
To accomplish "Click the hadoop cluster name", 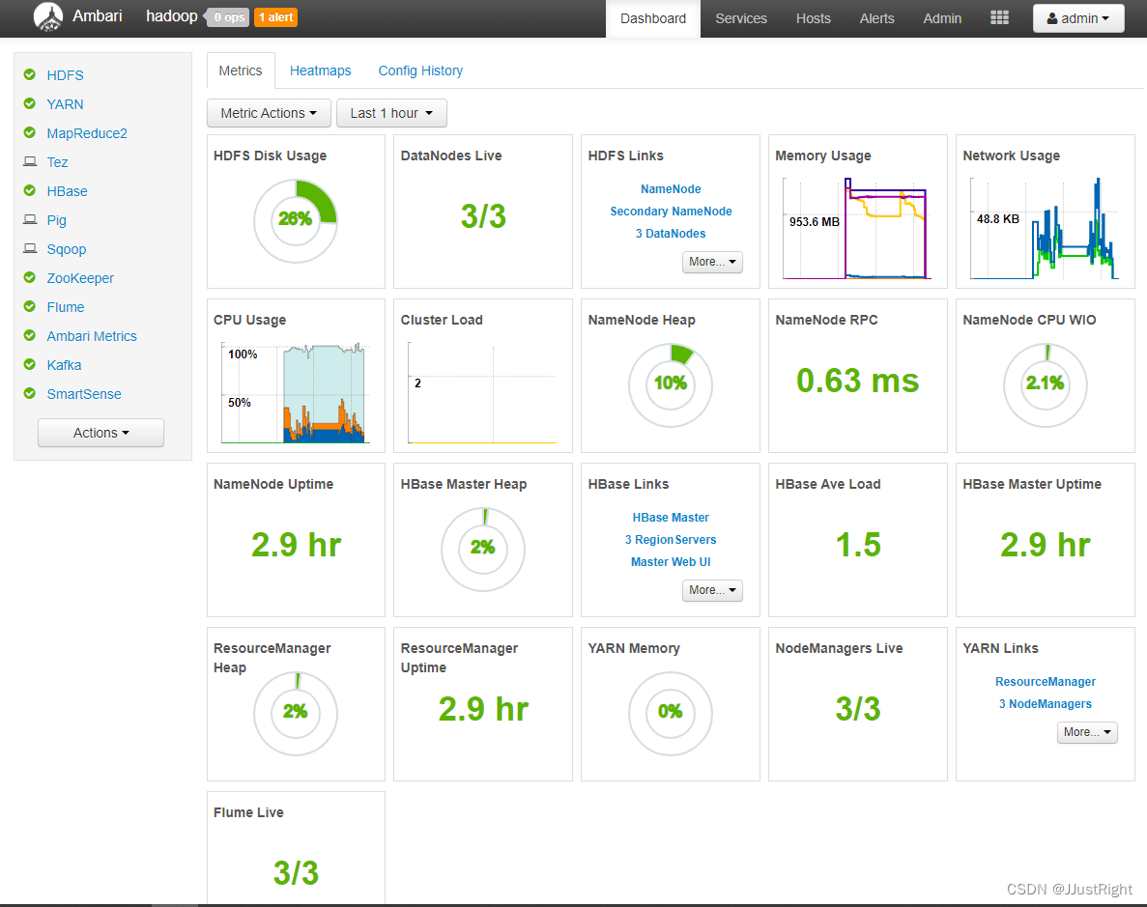I will (172, 16).
